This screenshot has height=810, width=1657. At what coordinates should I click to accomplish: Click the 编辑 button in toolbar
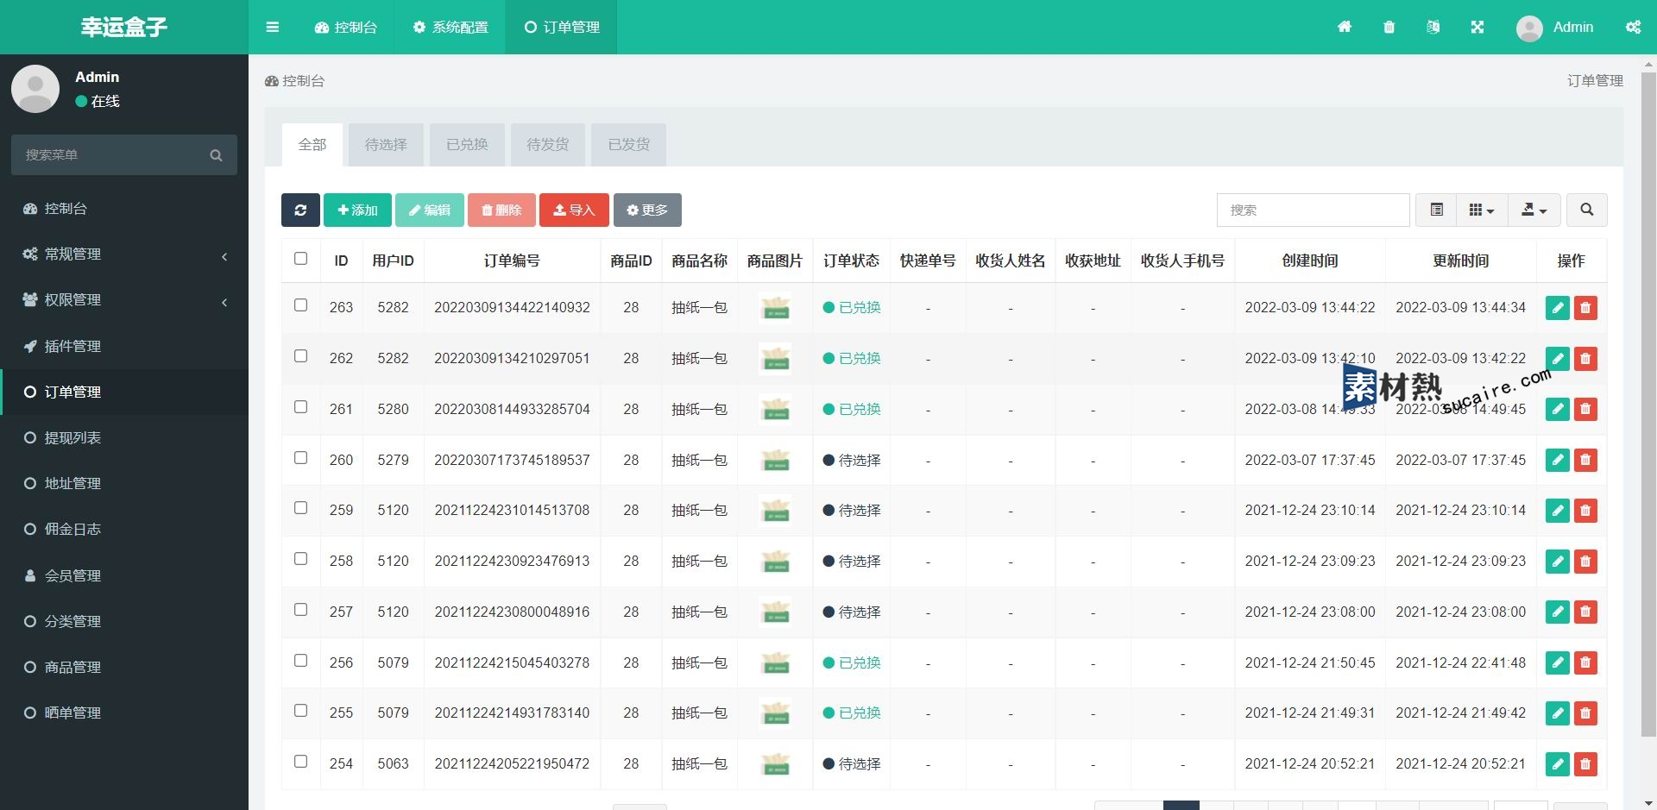[x=430, y=210]
